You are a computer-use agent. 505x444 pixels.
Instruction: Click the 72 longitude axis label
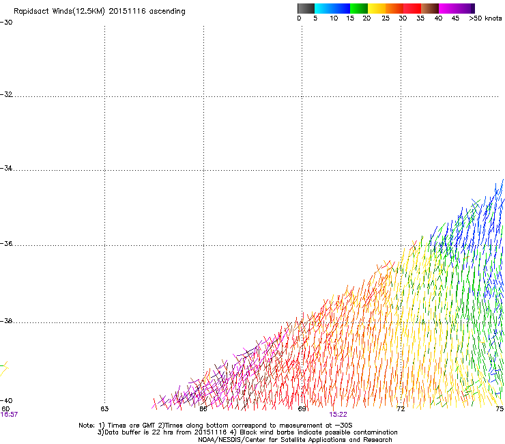[x=401, y=408]
